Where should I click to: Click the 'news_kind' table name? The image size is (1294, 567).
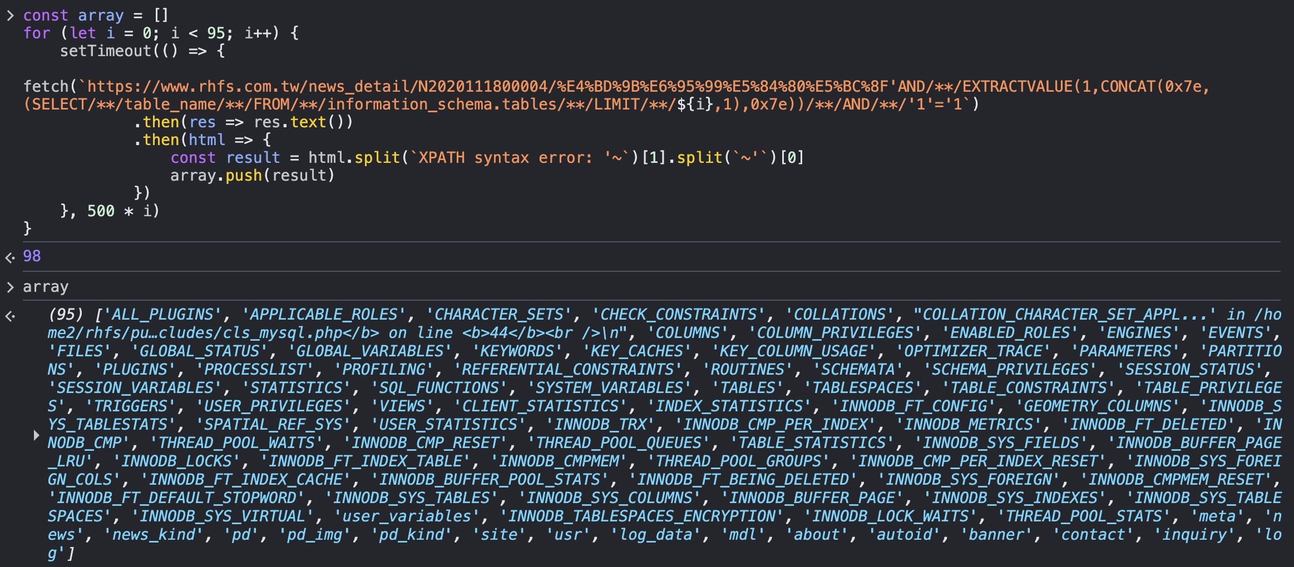click(154, 535)
